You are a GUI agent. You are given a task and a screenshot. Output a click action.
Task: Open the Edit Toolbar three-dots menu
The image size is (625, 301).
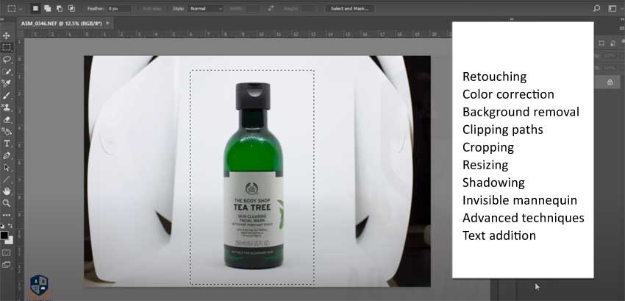[7, 215]
